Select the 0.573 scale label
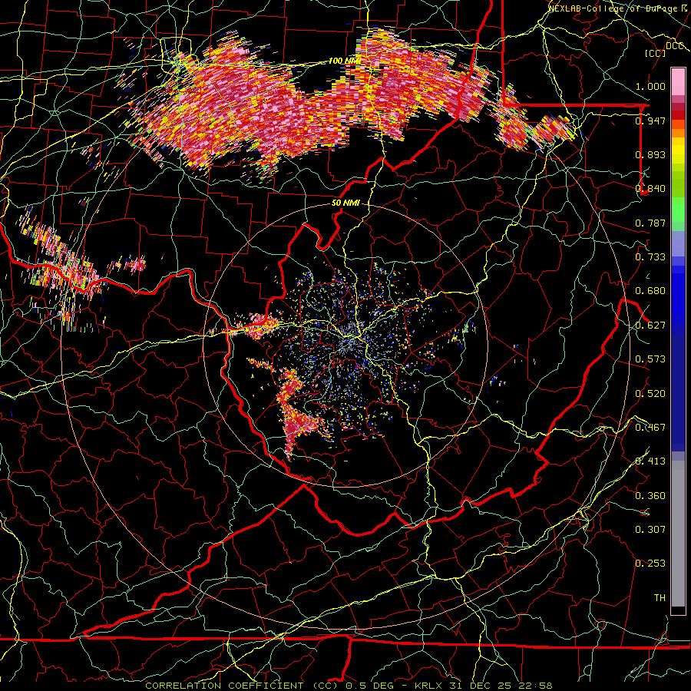 650,359
